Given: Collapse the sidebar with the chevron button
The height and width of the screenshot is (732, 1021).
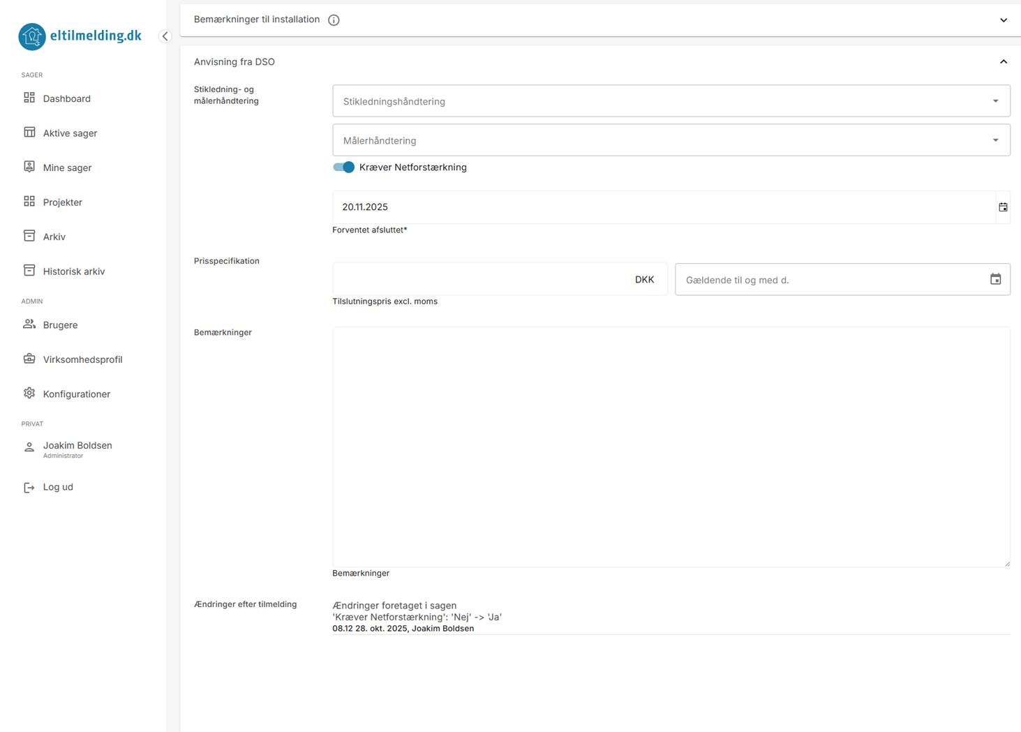Looking at the screenshot, I should click(x=165, y=36).
